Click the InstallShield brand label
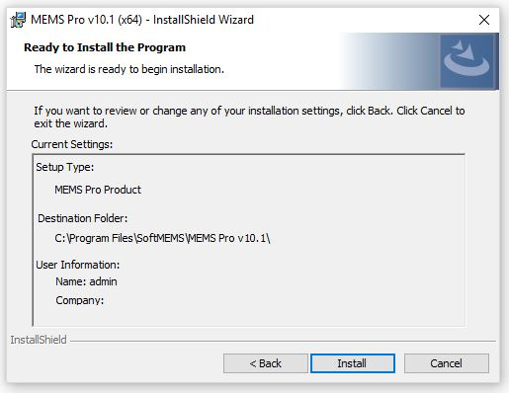Screen dimensions: 509x393 [39, 340]
